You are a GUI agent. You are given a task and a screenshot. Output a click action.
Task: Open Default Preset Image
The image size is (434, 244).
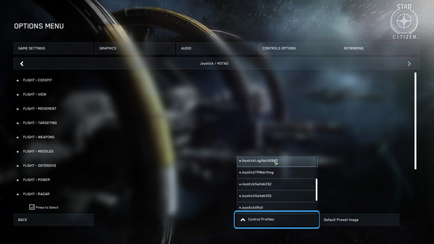tap(359, 220)
